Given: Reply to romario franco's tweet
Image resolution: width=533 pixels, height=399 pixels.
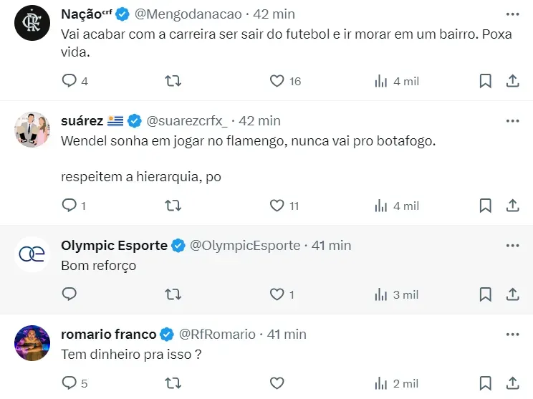Looking at the screenshot, I should click(69, 383).
